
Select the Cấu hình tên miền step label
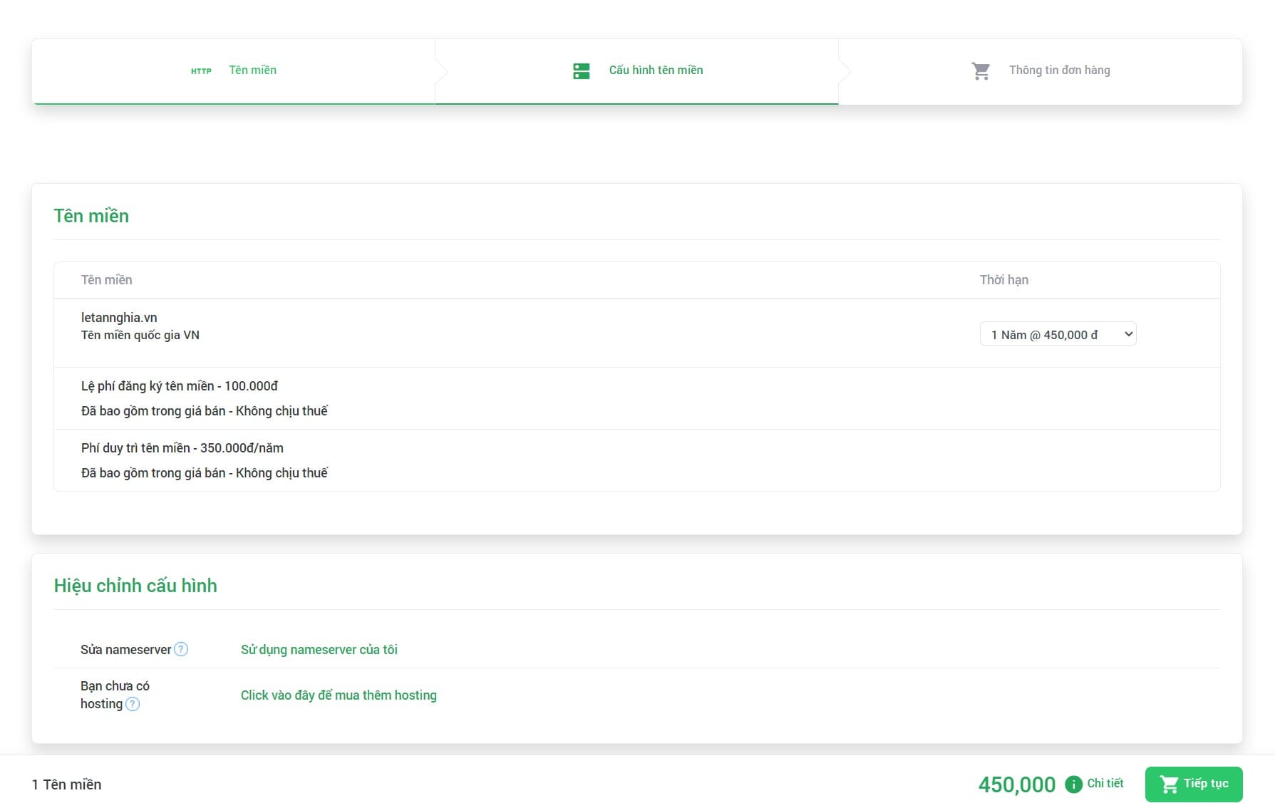(x=655, y=70)
